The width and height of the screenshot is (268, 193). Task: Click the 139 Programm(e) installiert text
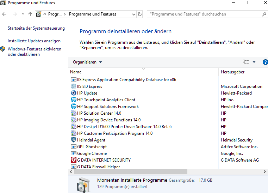point(122,187)
